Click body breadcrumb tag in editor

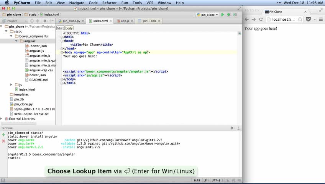pos(69,28)
